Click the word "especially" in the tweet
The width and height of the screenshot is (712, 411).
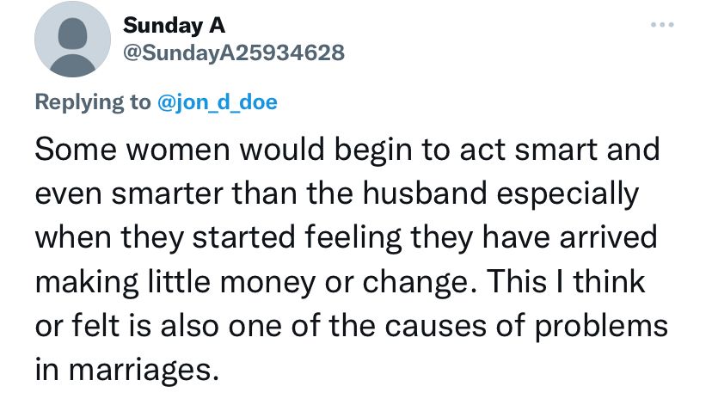click(568, 194)
